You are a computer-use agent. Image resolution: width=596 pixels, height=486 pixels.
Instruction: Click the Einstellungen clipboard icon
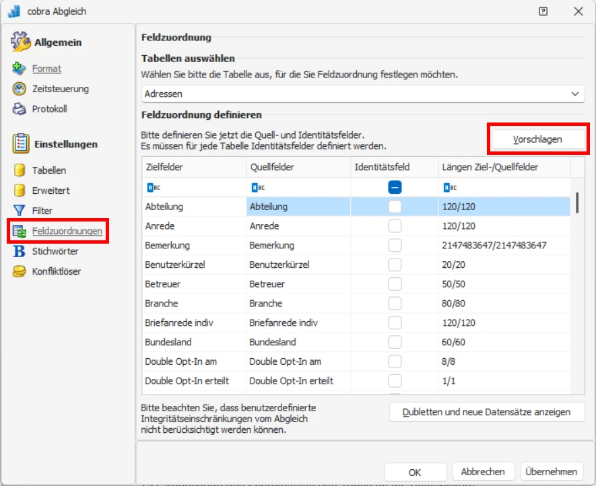tap(20, 143)
